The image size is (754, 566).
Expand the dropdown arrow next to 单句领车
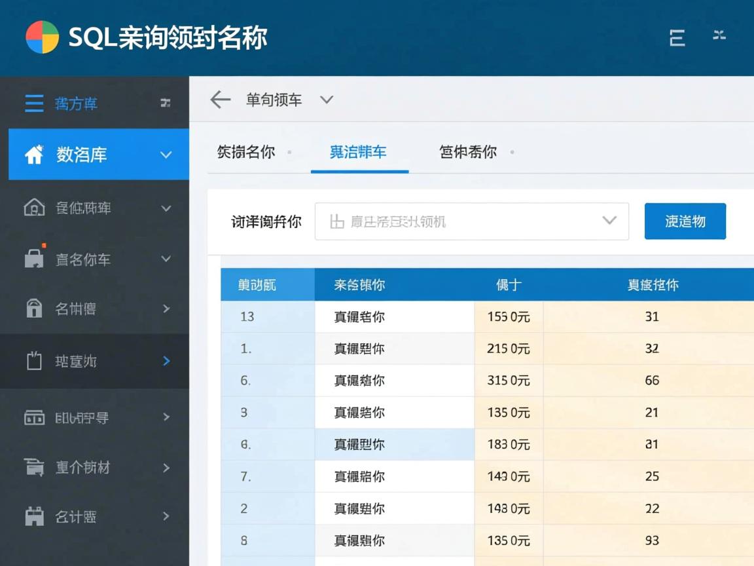point(327,100)
